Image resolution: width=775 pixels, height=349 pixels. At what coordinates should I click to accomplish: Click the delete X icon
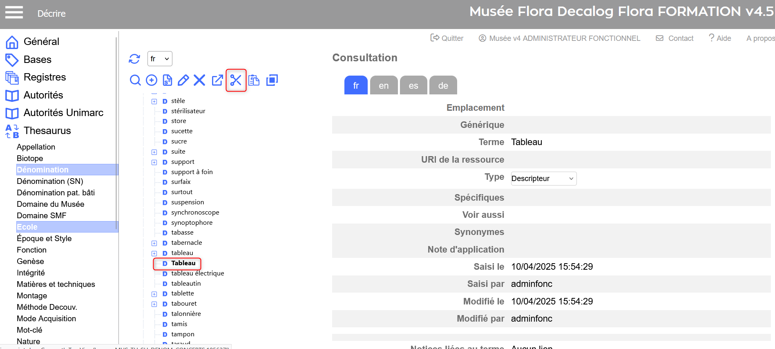coord(199,80)
